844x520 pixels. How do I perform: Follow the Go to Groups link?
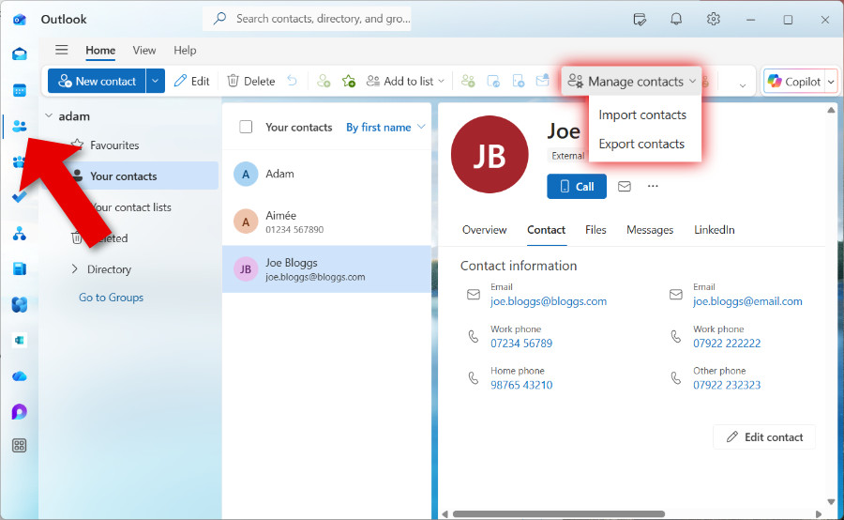point(111,298)
